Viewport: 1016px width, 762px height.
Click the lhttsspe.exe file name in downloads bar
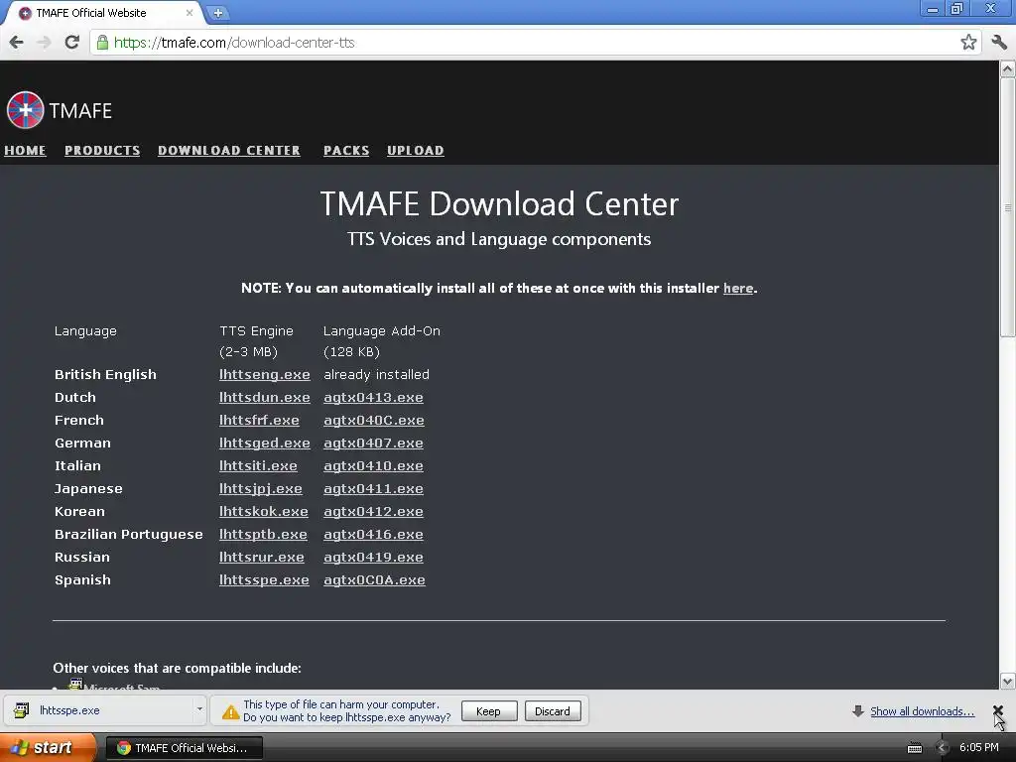tap(70, 710)
